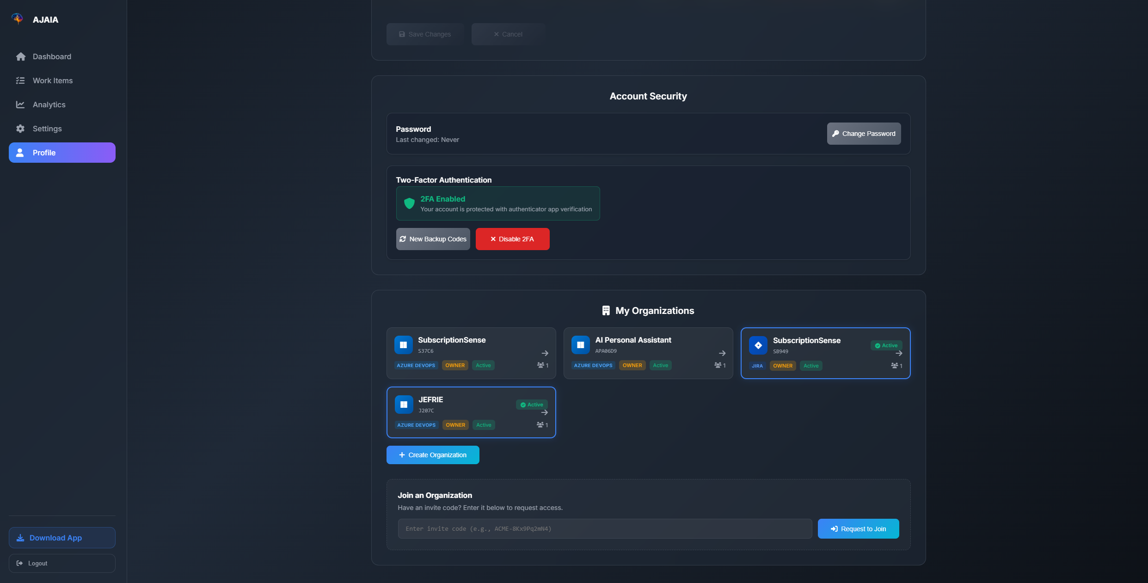
Task: Click Active badge on SubscriptionSense S8949 card
Action: coord(886,345)
